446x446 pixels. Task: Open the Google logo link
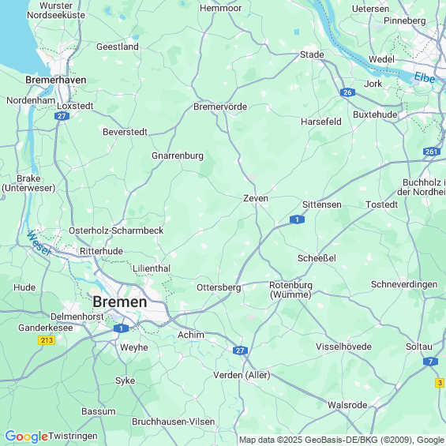tap(26, 437)
